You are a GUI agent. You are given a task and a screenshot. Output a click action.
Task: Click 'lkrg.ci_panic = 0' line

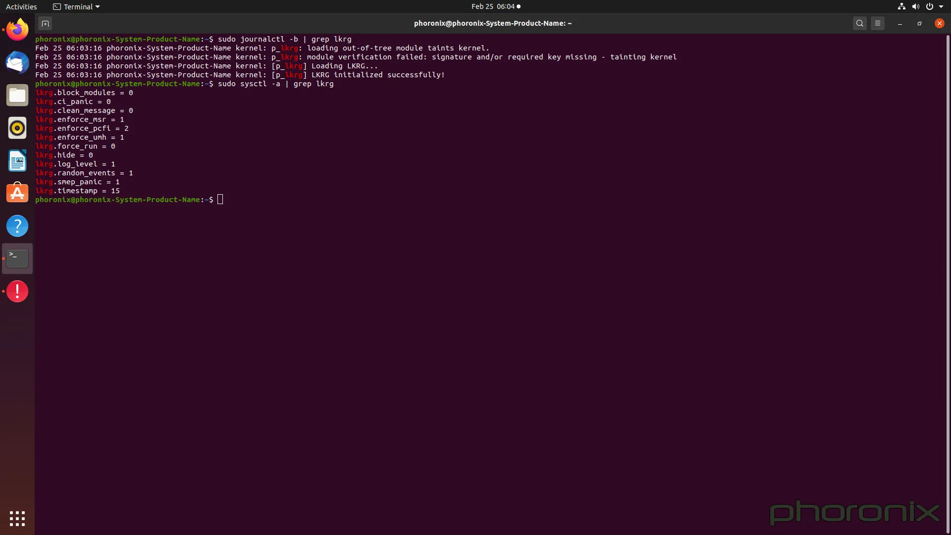pos(73,102)
